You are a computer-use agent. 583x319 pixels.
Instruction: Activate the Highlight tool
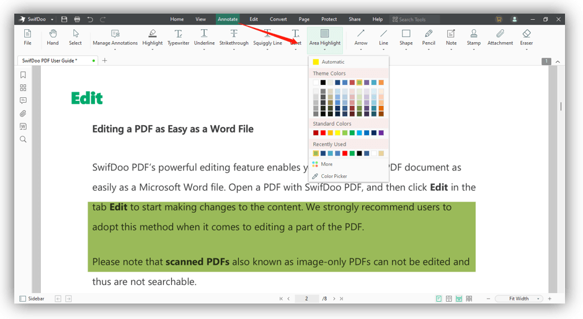point(153,37)
